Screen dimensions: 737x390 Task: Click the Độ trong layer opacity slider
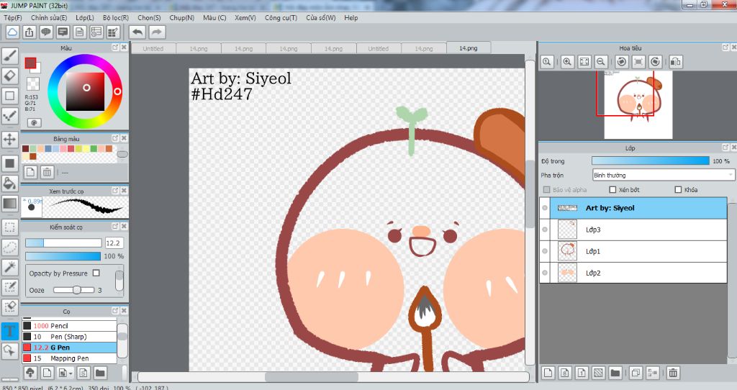click(651, 160)
